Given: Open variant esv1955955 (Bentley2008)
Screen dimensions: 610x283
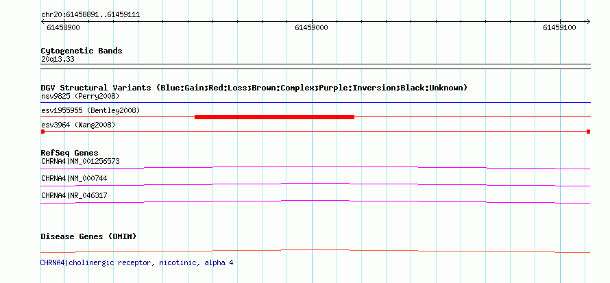Looking at the screenshot, I should [x=90, y=111].
